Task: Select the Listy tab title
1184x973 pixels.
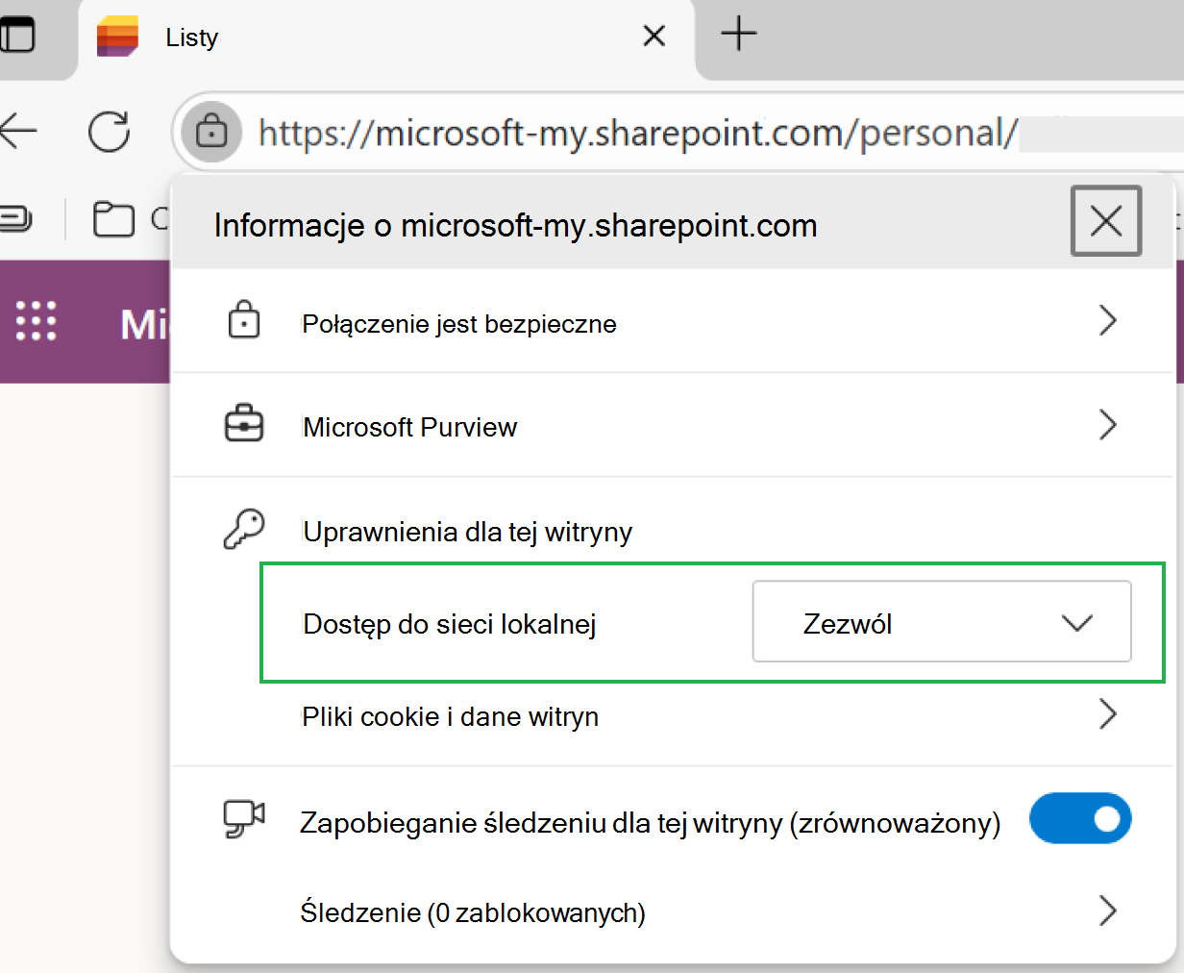Action: pyautogui.click(x=191, y=37)
